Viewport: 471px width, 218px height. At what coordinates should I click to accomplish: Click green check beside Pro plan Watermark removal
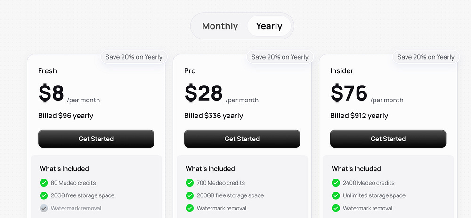190,208
